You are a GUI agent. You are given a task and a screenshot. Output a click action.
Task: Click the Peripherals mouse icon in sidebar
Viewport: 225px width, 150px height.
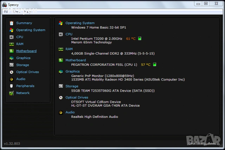pos(12,86)
